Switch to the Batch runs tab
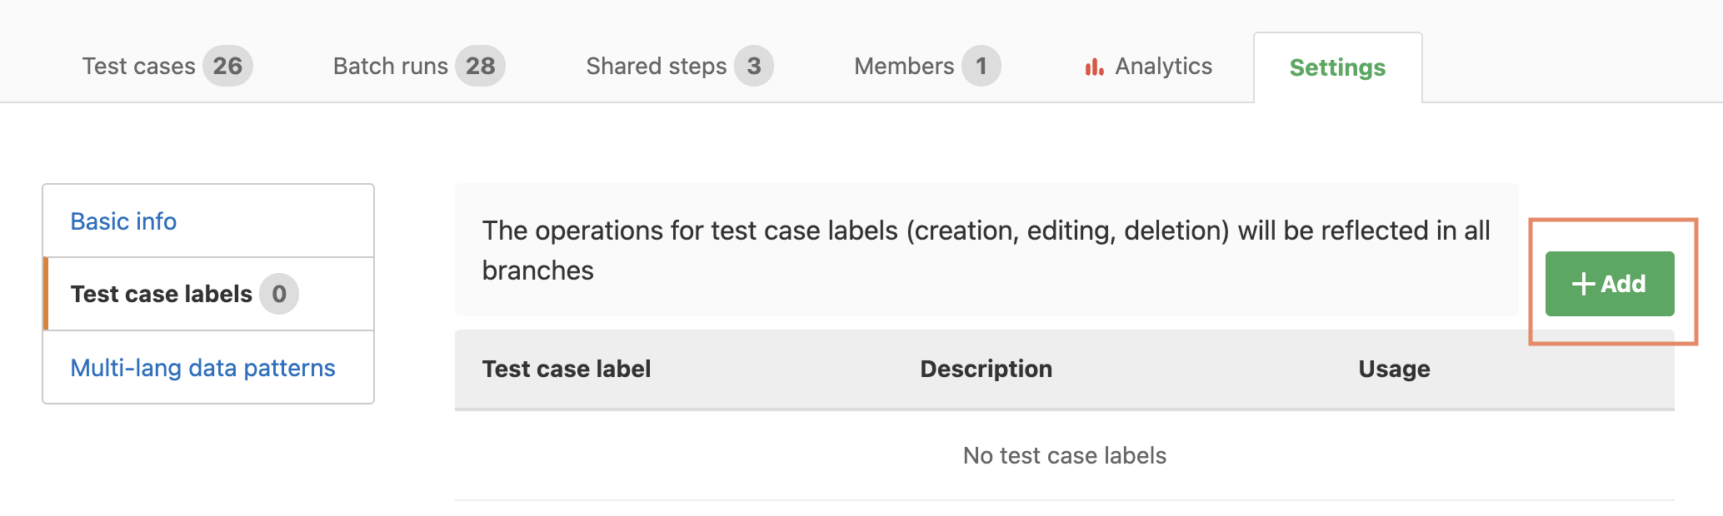The height and width of the screenshot is (516, 1723). (419, 66)
